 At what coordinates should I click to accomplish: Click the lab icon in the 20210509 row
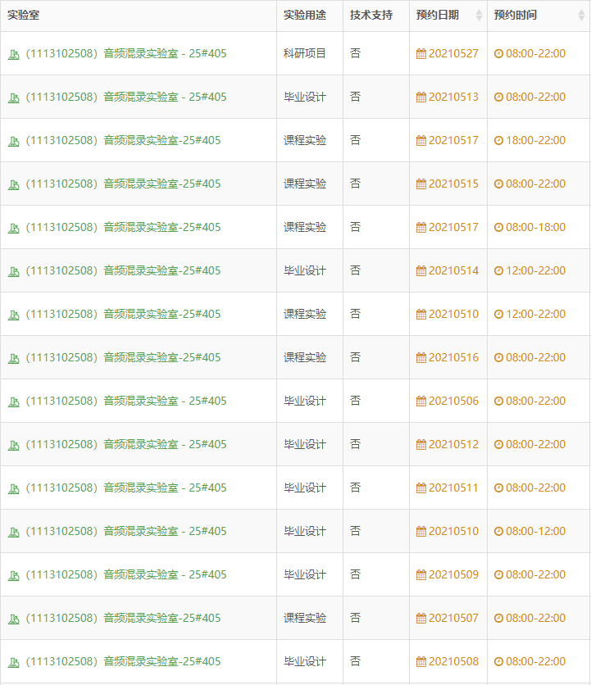pyautogui.click(x=14, y=576)
